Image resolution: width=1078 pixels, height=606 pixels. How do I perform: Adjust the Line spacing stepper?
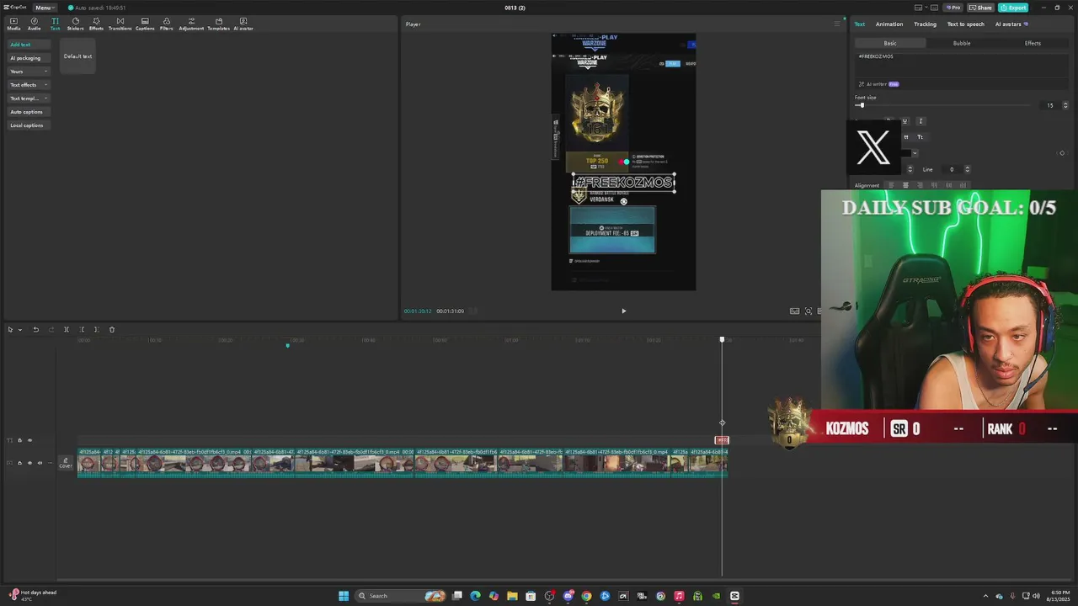tap(966, 169)
